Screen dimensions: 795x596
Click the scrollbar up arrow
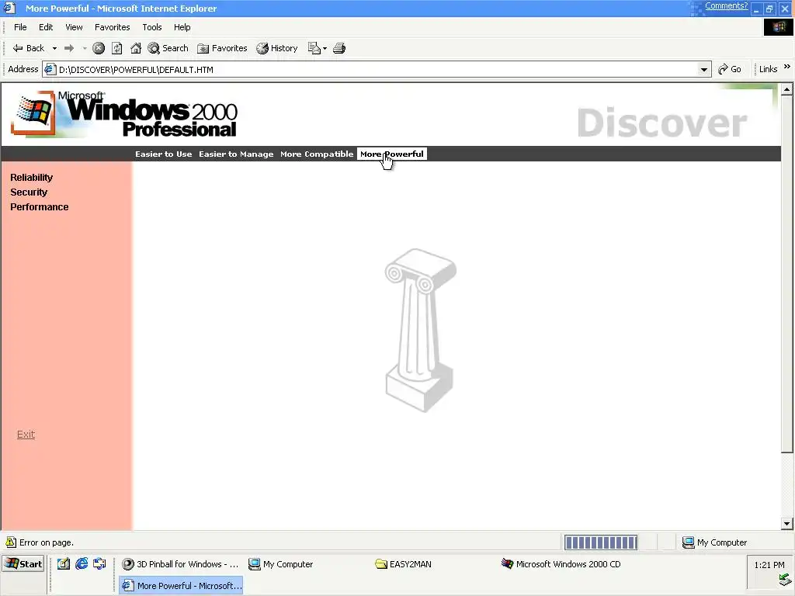[x=787, y=90]
